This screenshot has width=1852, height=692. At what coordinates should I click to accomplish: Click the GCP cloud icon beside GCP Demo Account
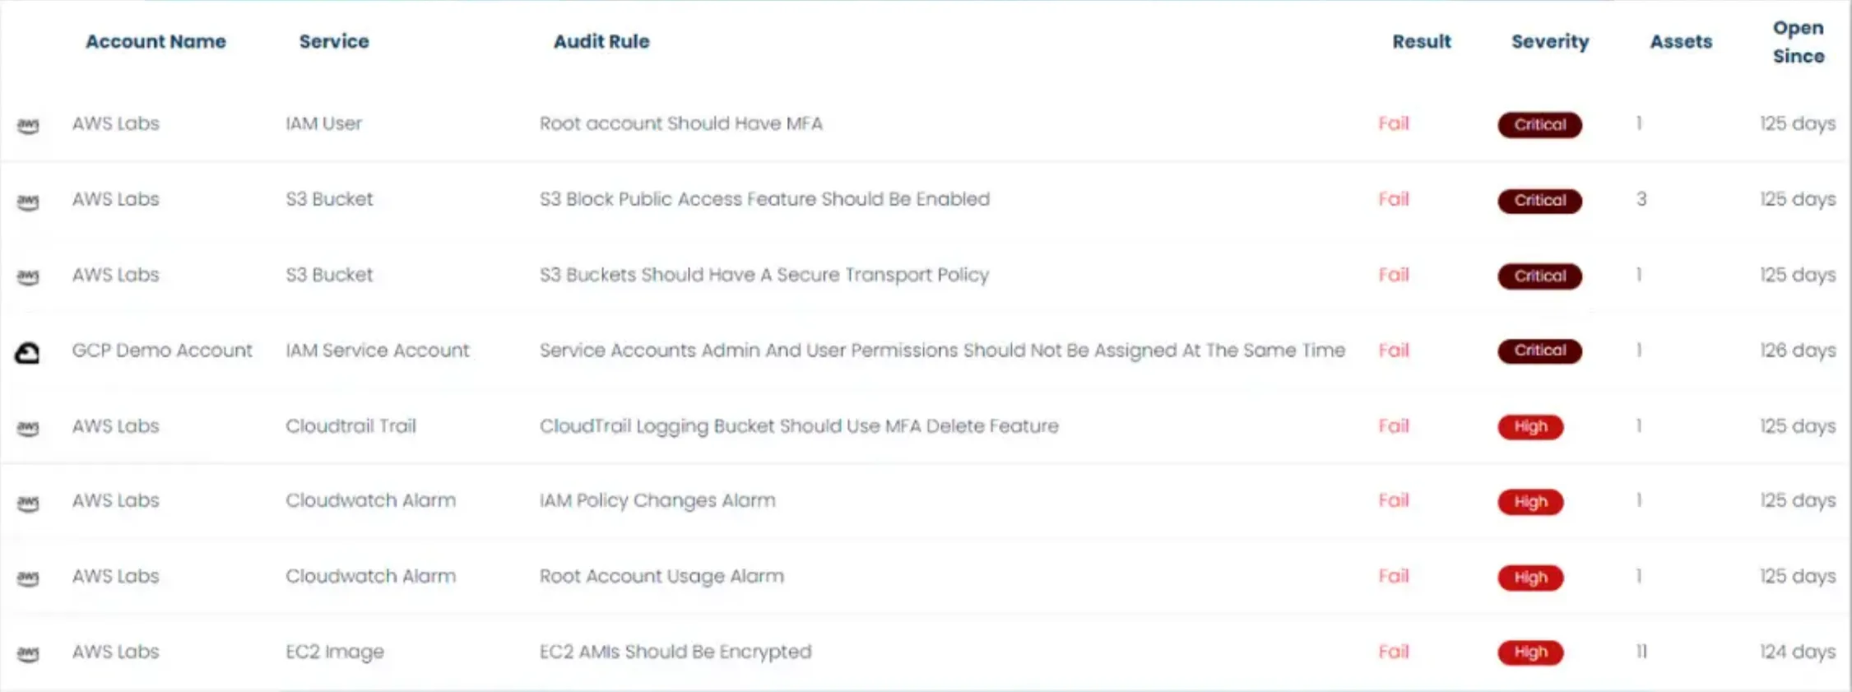click(x=27, y=352)
